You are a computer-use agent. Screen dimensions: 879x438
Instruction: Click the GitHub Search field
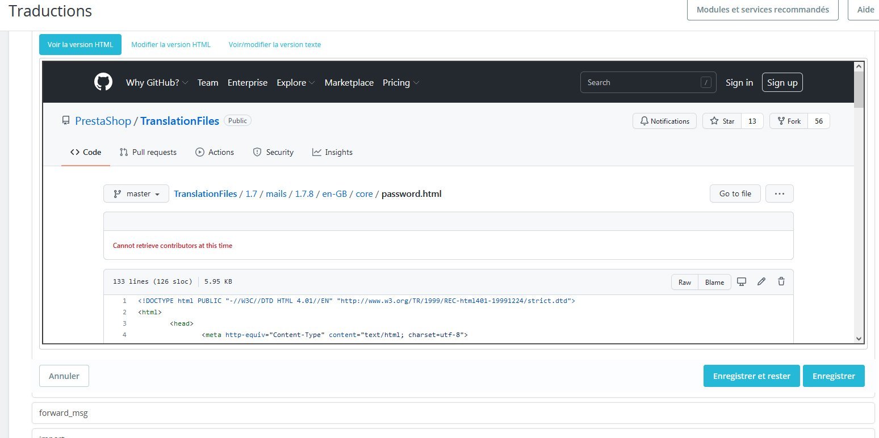648,82
